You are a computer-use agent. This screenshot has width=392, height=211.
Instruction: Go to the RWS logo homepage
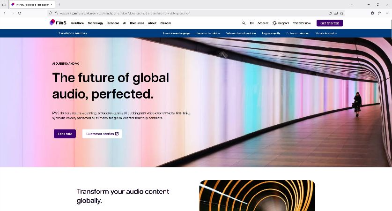58,23
